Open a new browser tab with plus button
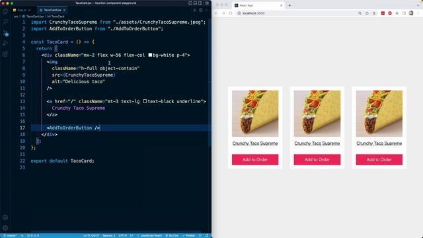 [289, 5]
